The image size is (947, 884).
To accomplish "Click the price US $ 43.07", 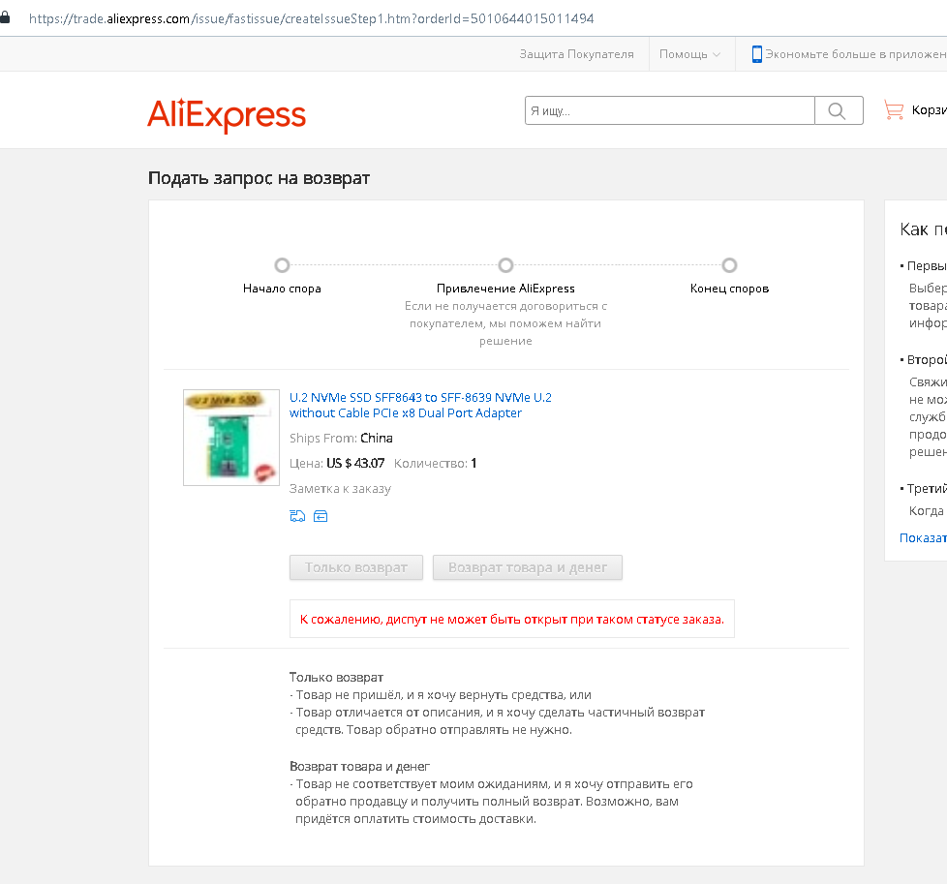I will click(x=355, y=463).
